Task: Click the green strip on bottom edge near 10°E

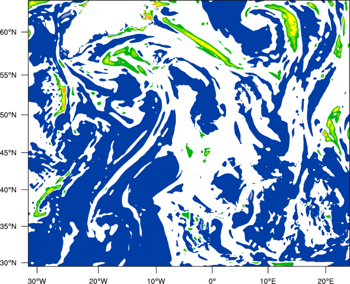Action: click(x=282, y=263)
